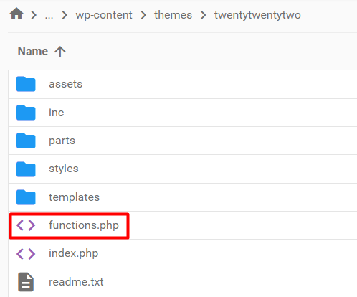The image size is (357, 297).
Task: Navigate to wp-content breadcrumb
Action: click(104, 15)
